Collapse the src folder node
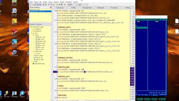Screen dimensions: 179x101 pyautogui.click(x=32, y=33)
